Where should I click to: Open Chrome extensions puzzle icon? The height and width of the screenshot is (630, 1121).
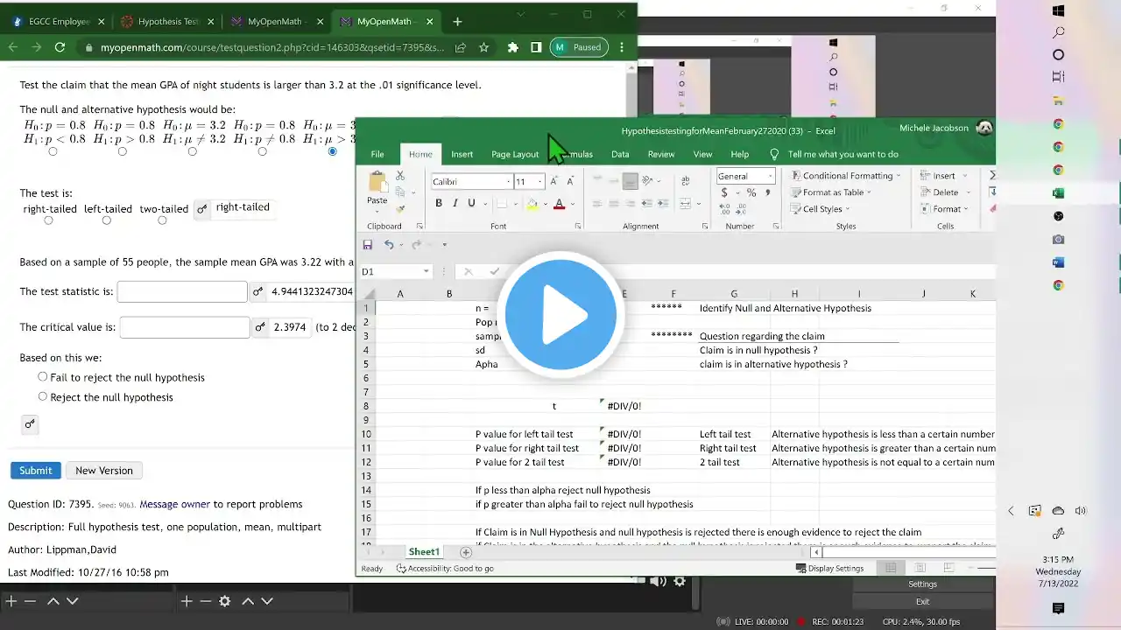[x=513, y=47]
